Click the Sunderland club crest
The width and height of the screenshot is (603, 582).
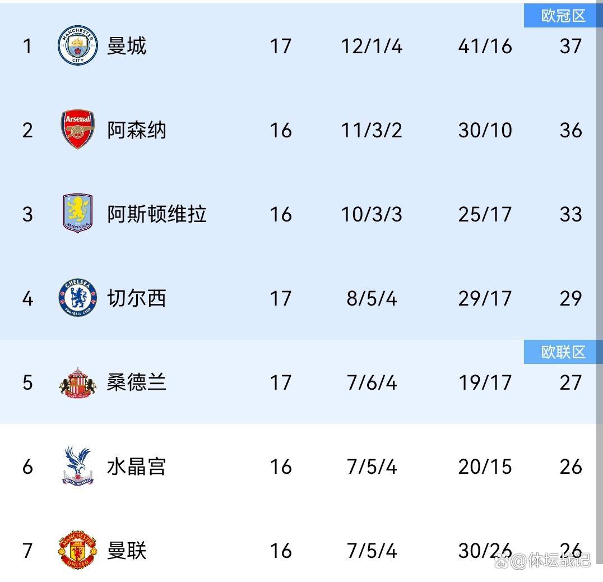tap(78, 383)
